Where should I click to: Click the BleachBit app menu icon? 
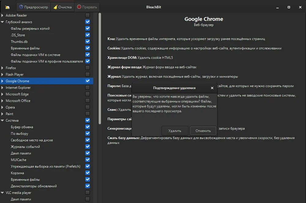coord(7,7)
